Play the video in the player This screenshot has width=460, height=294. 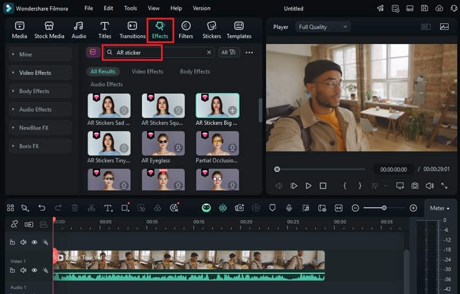[308, 185]
